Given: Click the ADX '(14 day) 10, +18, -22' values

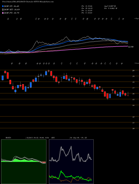Looking at the screenshot, I should pos(78,138).
